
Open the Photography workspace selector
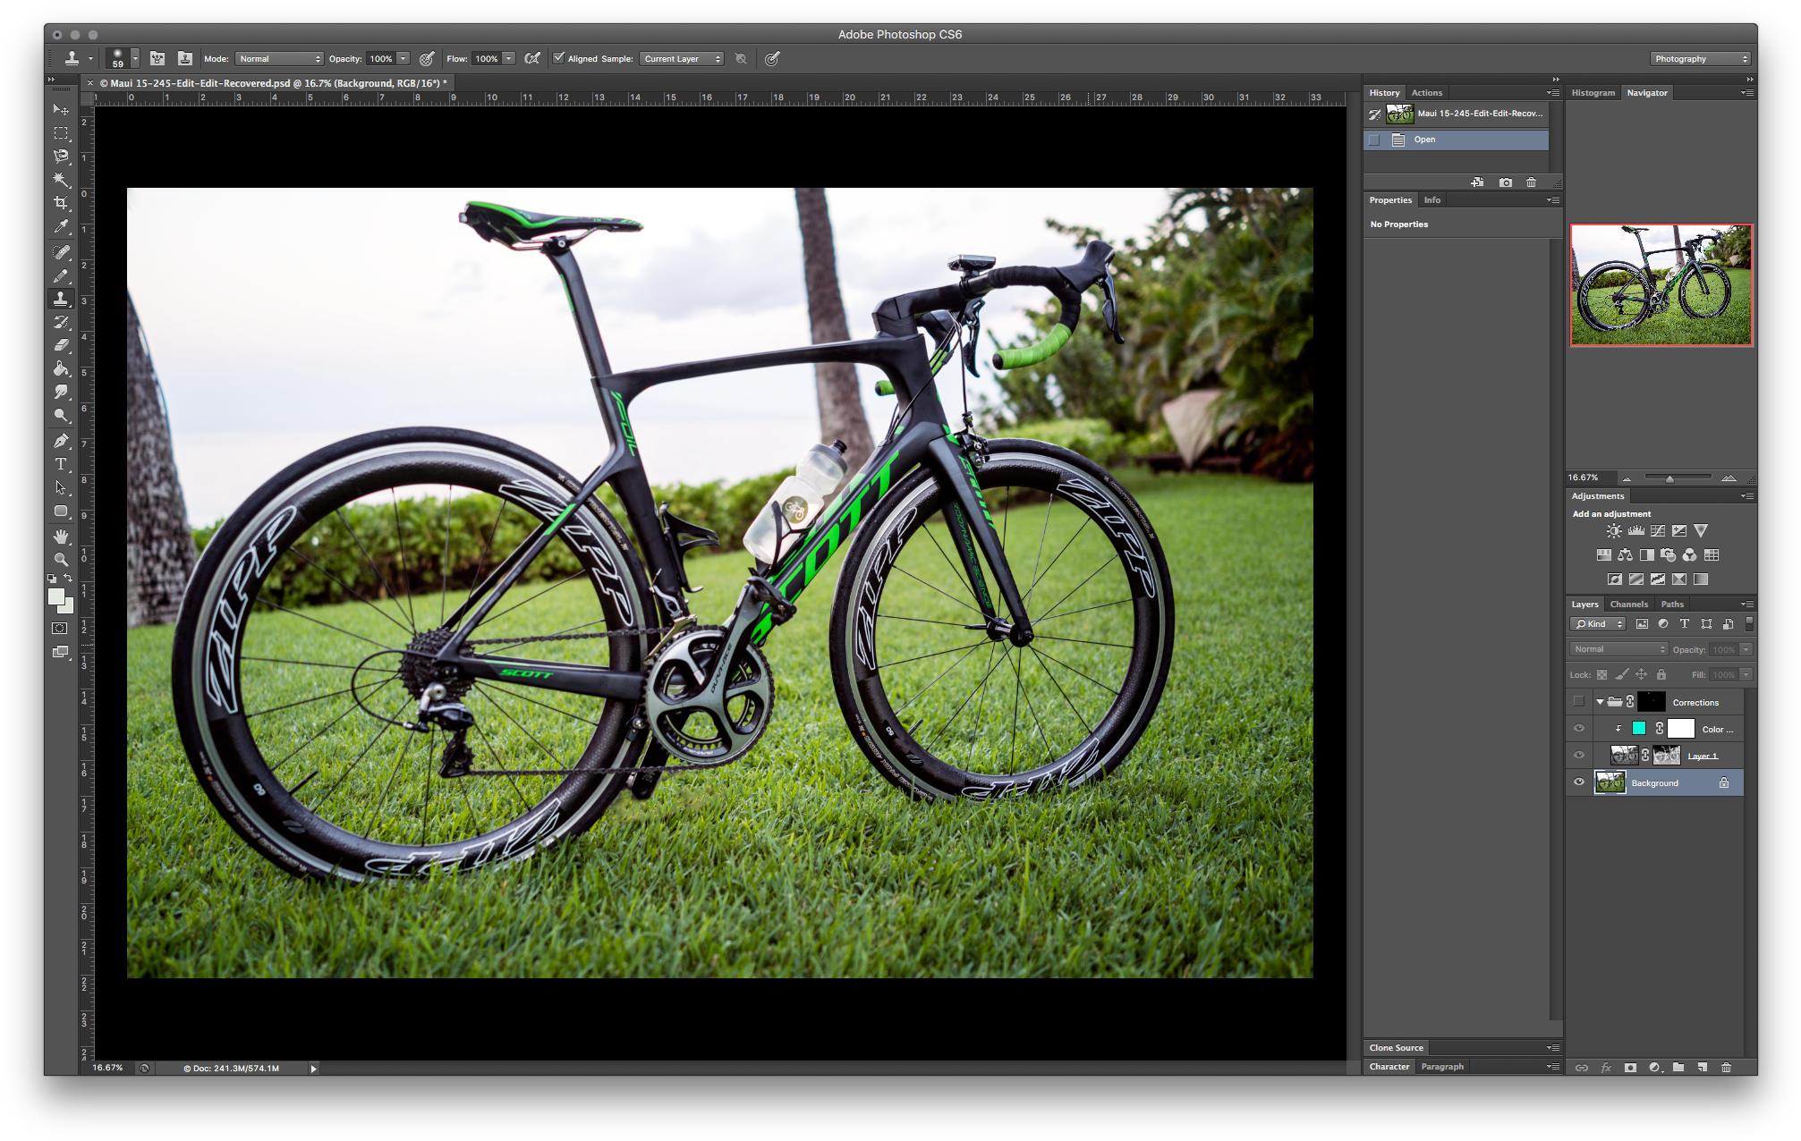tap(1698, 58)
